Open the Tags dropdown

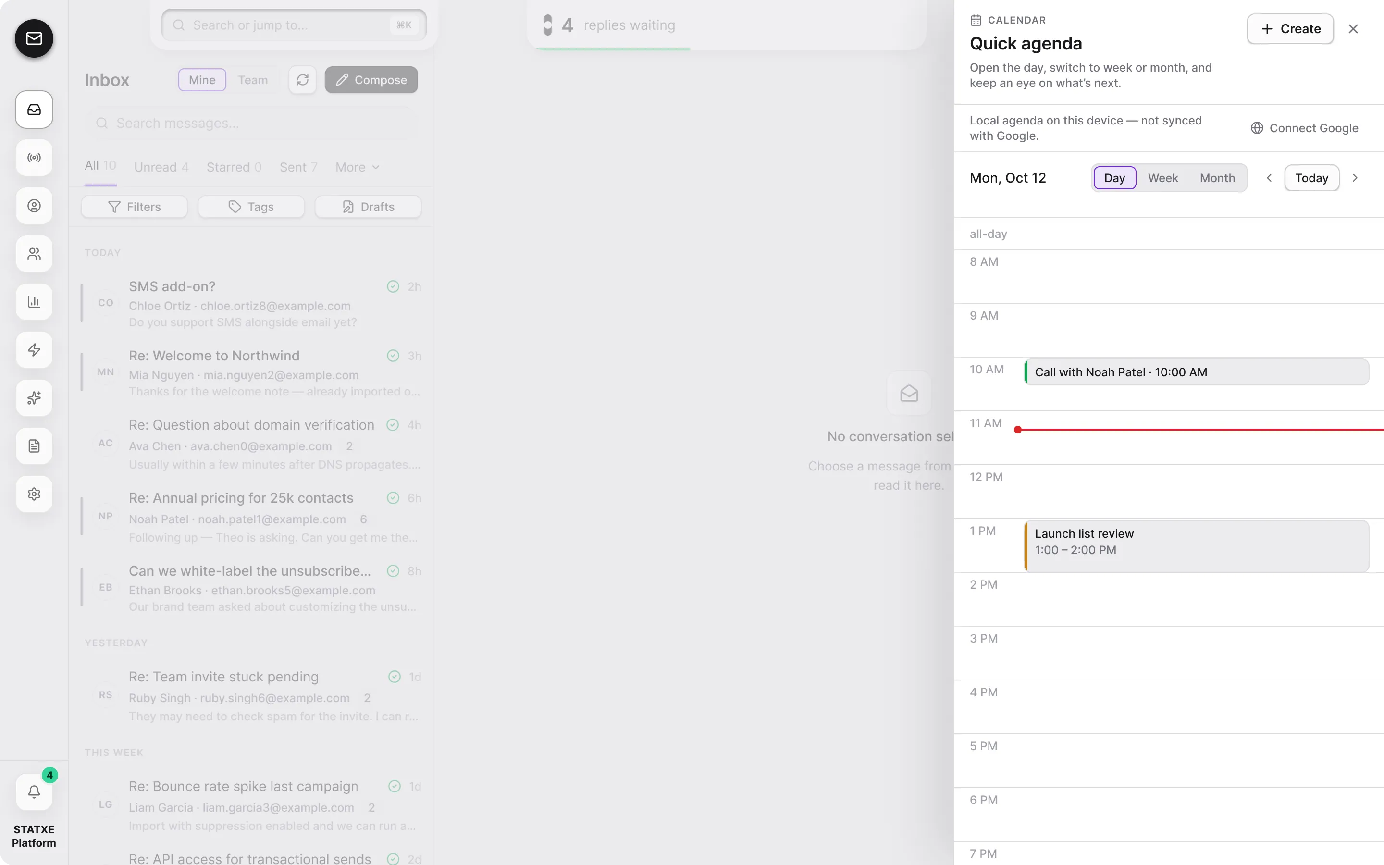pos(251,207)
